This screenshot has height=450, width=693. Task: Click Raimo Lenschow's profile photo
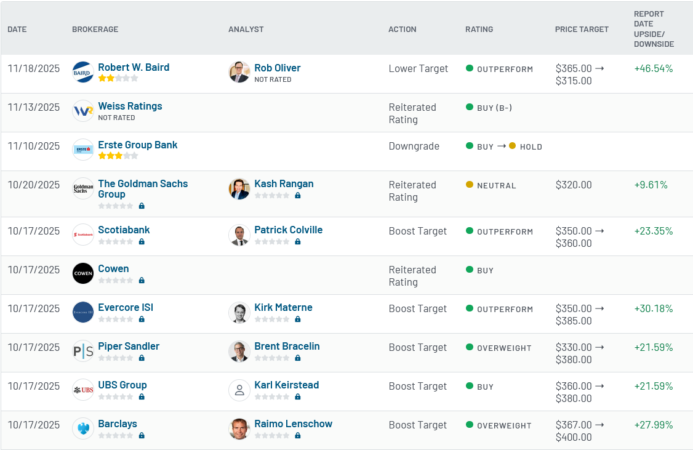click(x=239, y=428)
